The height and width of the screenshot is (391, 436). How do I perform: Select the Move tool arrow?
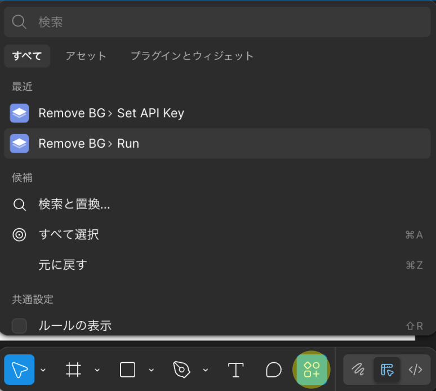[19, 370]
